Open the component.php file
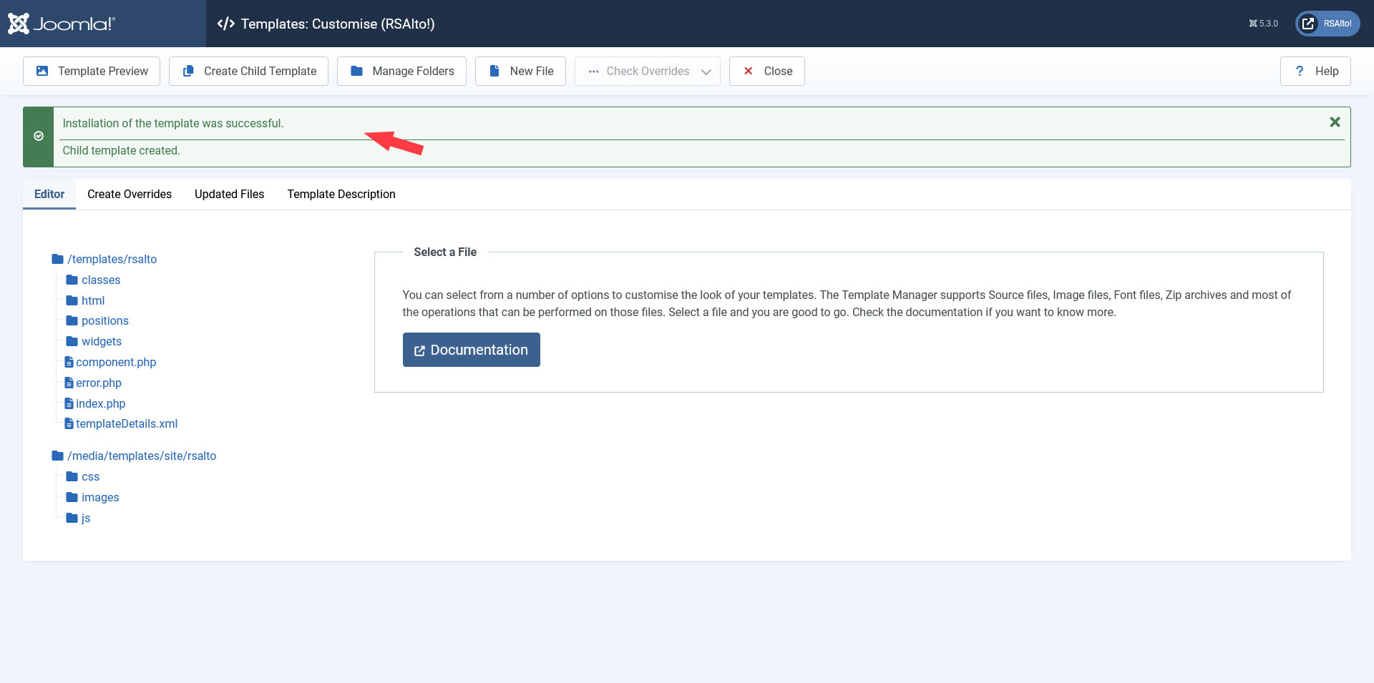 point(110,362)
